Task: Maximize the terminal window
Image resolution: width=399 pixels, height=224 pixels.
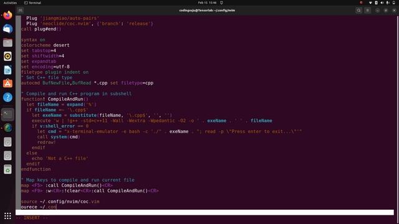Action: 386,11
